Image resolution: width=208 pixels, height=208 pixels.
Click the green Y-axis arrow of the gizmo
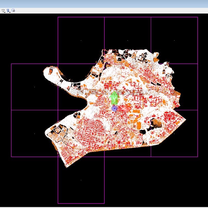114,98
